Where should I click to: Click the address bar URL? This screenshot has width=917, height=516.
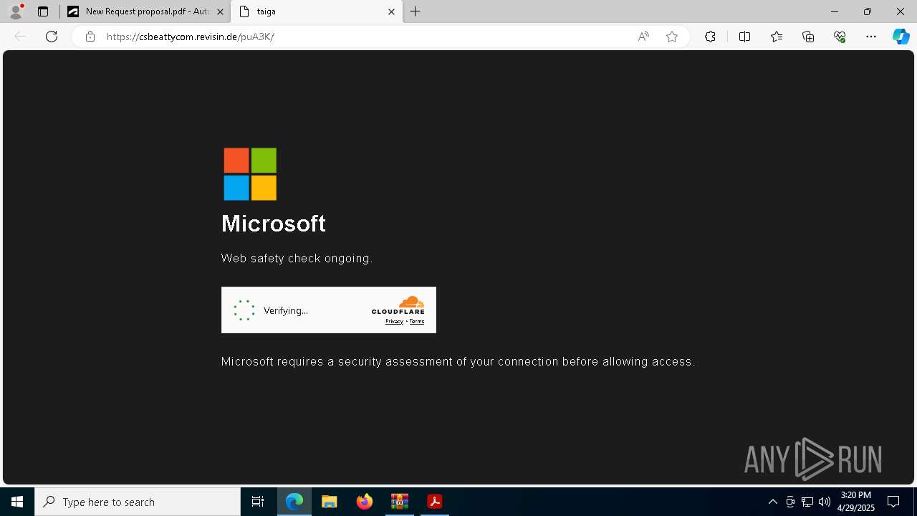click(190, 37)
